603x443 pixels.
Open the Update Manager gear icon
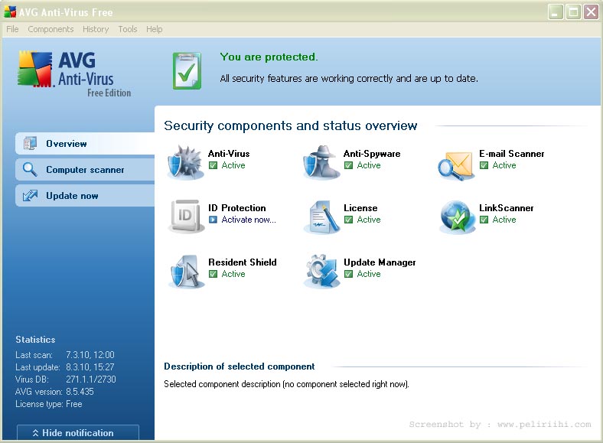pyautogui.click(x=322, y=271)
